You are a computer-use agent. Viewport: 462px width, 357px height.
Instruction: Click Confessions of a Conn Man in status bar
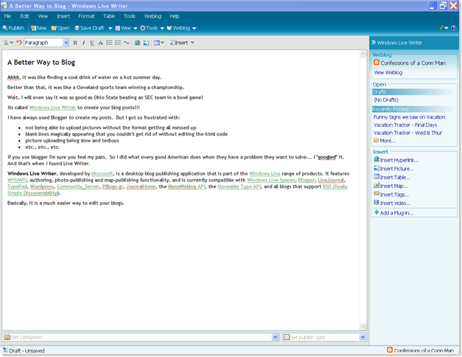tap(421, 350)
